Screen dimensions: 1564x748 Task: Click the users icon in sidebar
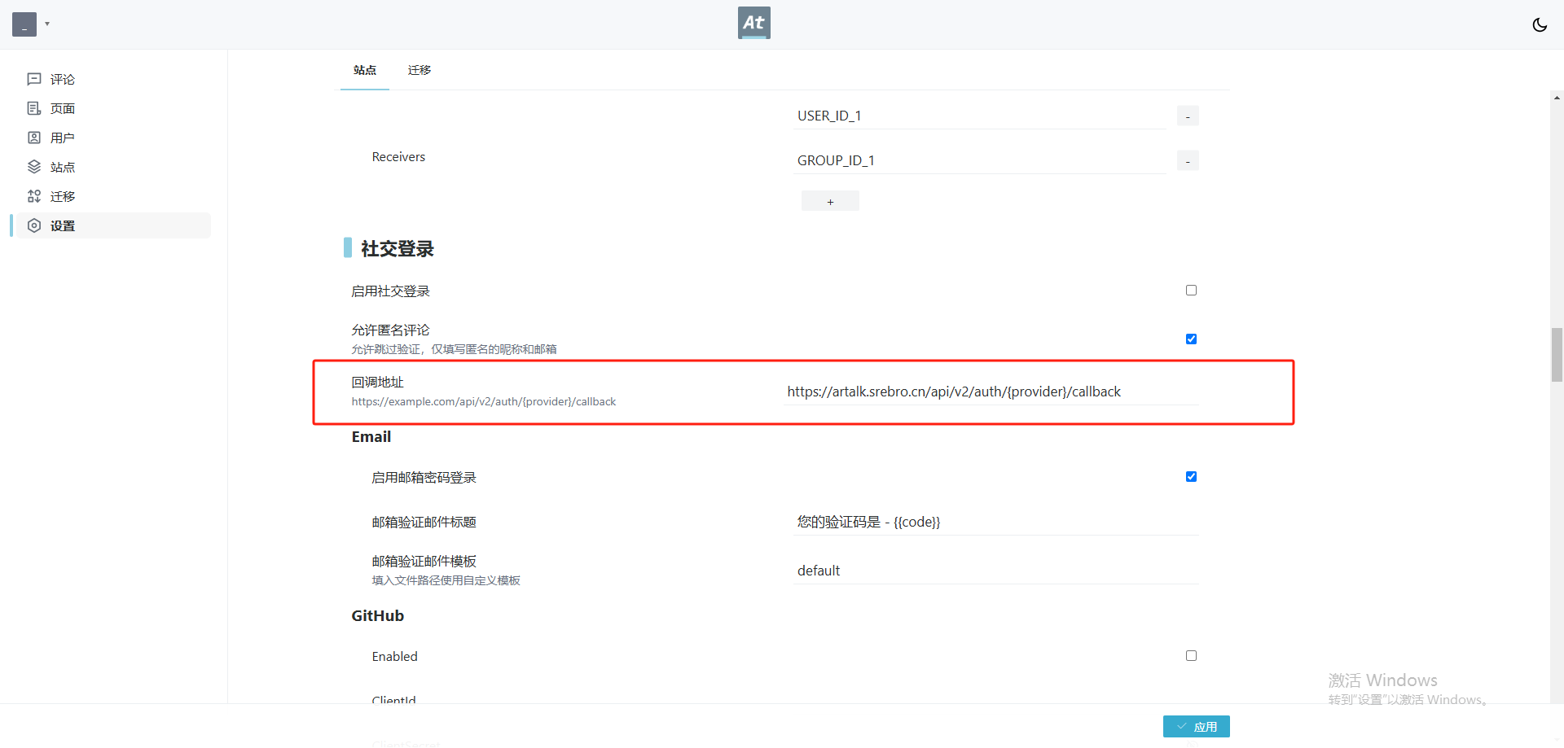pyautogui.click(x=34, y=138)
